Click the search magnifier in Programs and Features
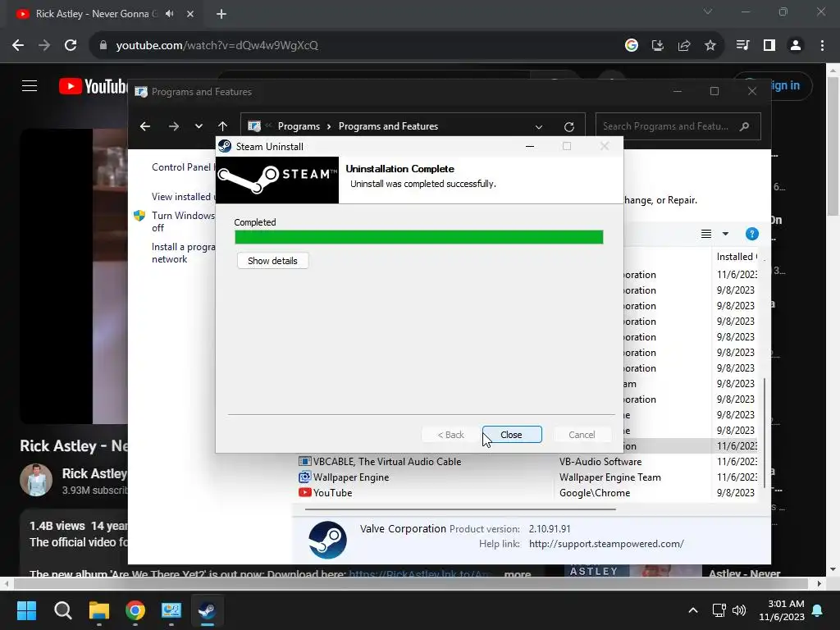This screenshot has width=840, height=630. click(x=745, y=126)
